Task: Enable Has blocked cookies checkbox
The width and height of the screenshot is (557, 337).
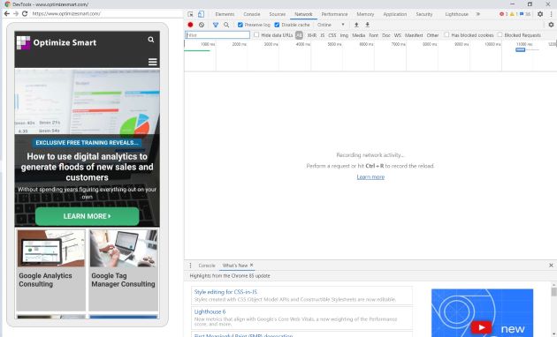Action: pos(446,35)
